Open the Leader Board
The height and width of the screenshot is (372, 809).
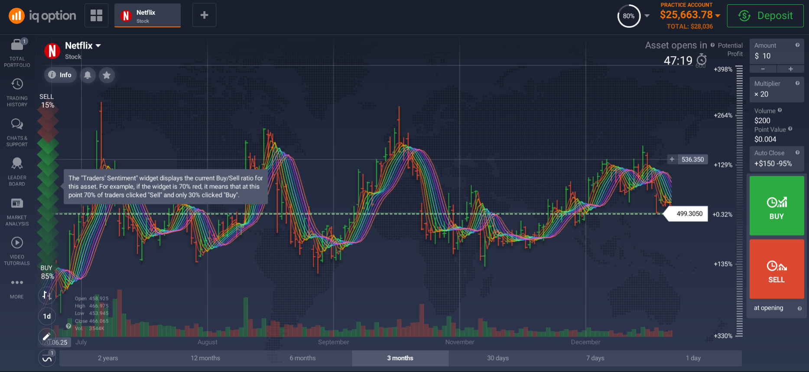click(17, 171)
